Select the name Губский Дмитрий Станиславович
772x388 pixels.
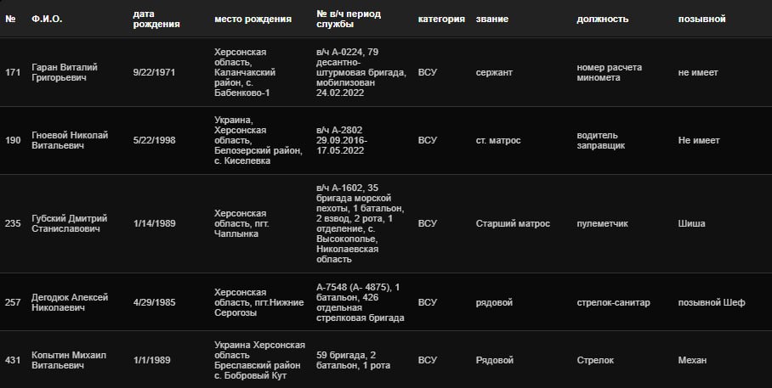[x=70, y=223]
